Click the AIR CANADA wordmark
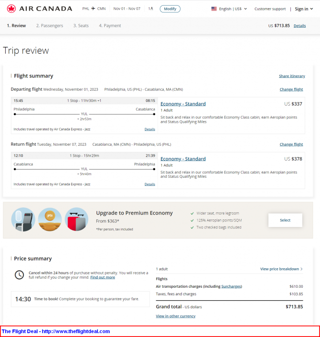The height and width of the screenshot is (337, 320). [x=46, y=9]
